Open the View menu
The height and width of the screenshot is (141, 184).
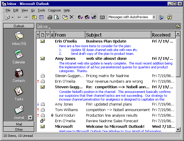pos(25,10)
